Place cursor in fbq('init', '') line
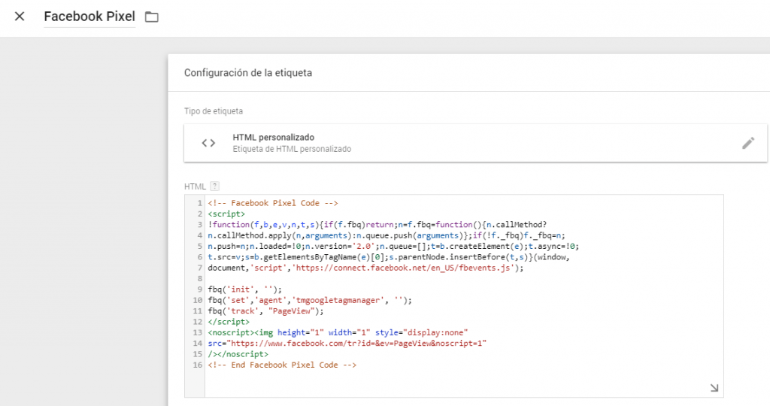Viewport: 770px width, 406px height. click(x=245, y=289)
